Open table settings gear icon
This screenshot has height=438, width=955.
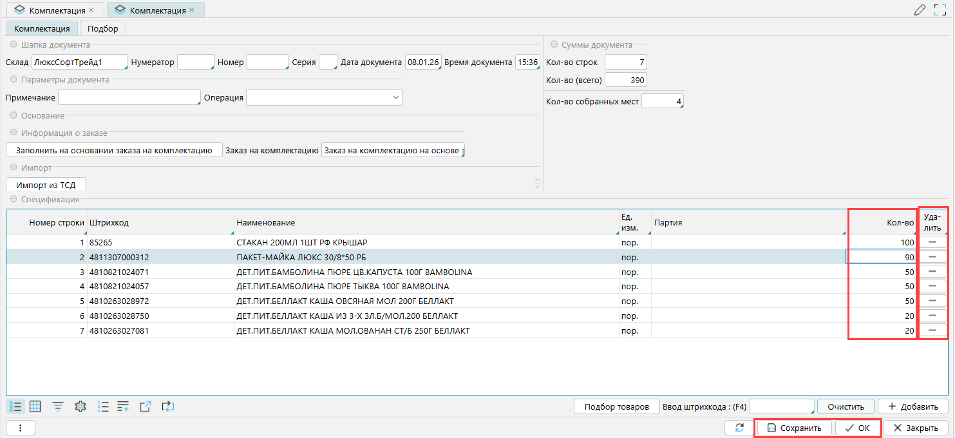point(80,406)
